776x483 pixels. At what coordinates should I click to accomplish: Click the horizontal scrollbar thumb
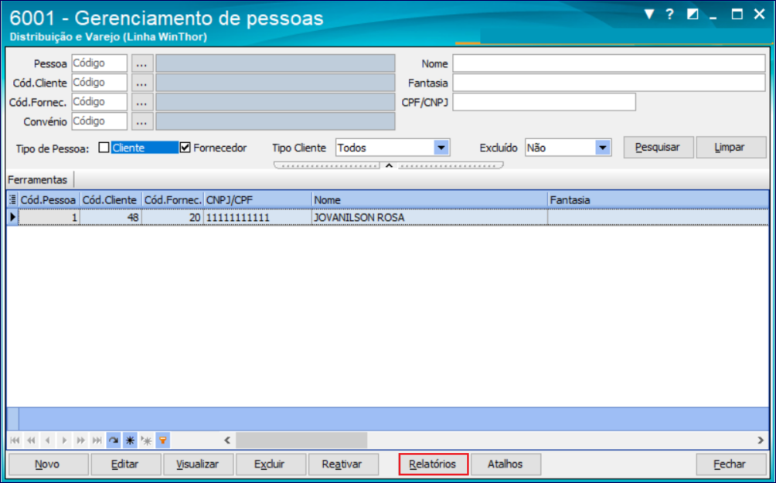click(x=301, y=440)
